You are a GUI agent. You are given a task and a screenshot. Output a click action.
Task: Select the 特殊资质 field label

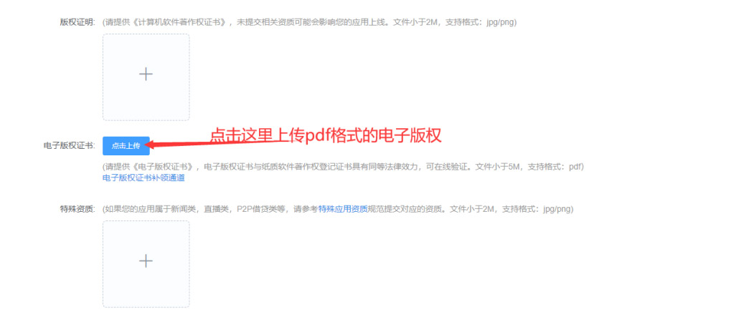click(77, 209)
